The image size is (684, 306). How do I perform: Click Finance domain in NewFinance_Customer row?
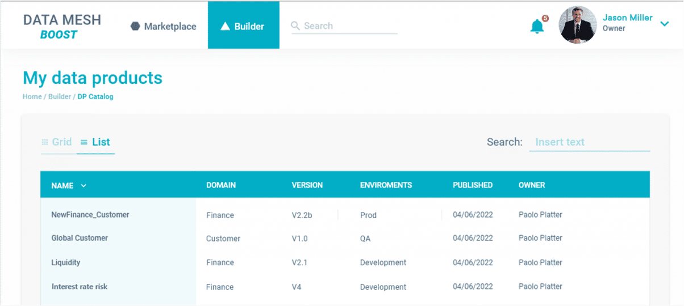coord(220,215)
